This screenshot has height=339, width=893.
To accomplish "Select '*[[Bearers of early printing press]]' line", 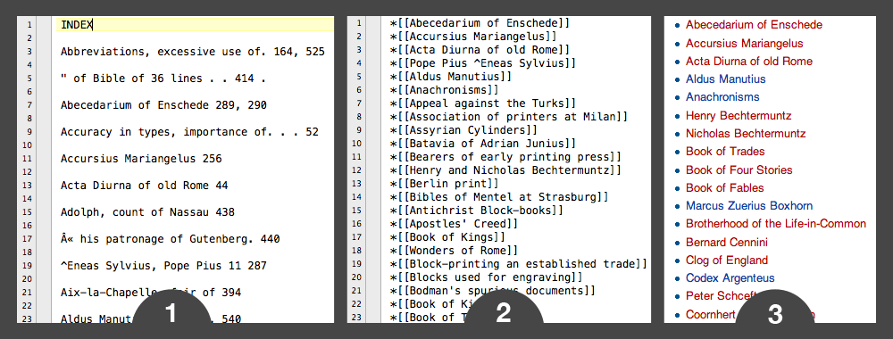I will coord(505,157).
